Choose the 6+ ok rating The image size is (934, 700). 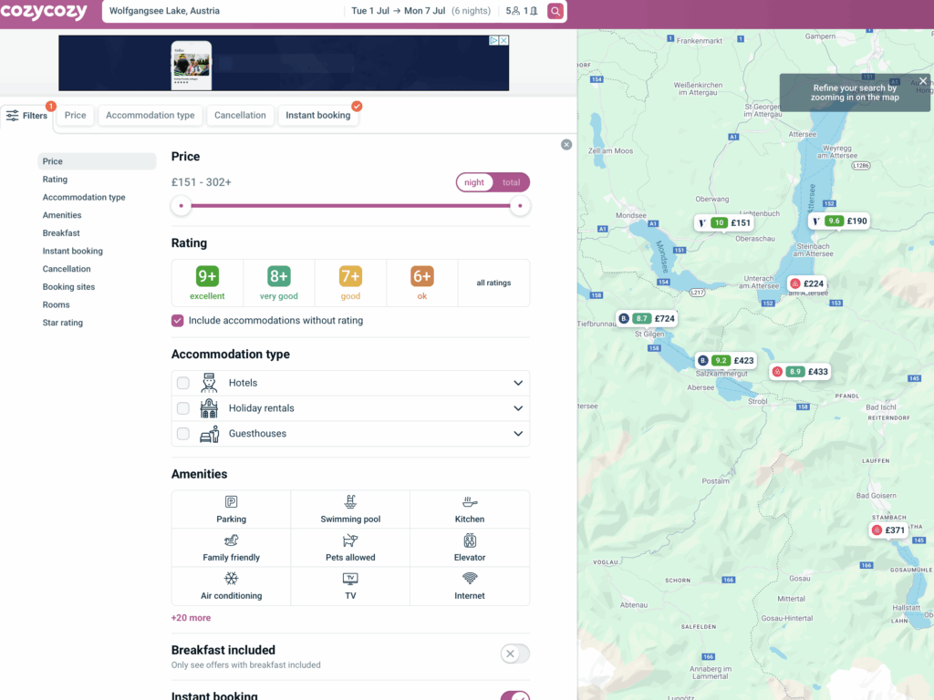[x=421, y=283]
